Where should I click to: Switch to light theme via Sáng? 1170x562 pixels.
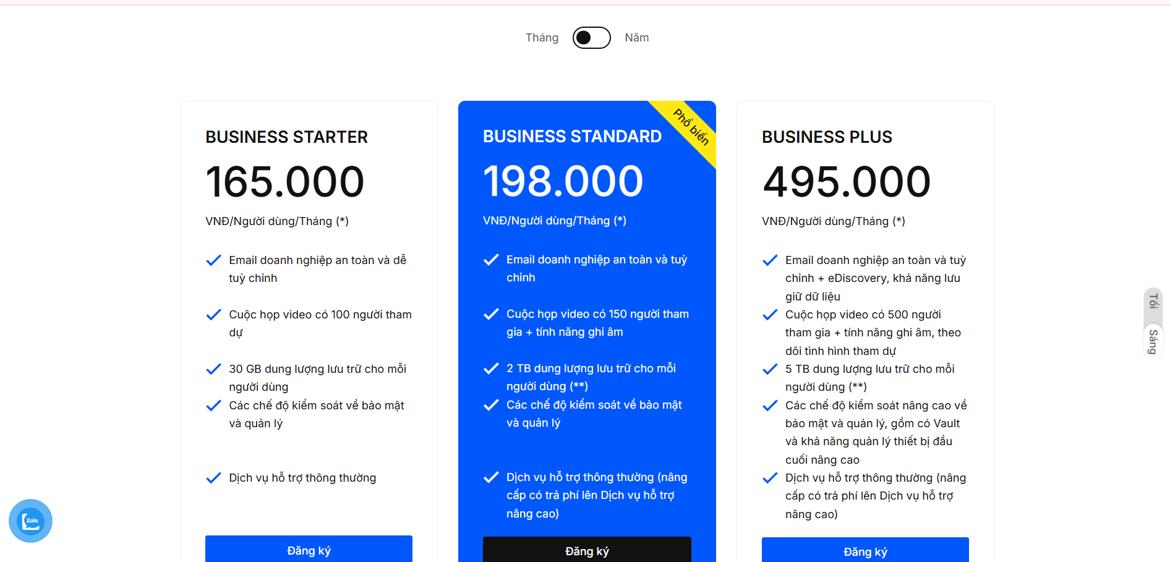(1153, 341)
